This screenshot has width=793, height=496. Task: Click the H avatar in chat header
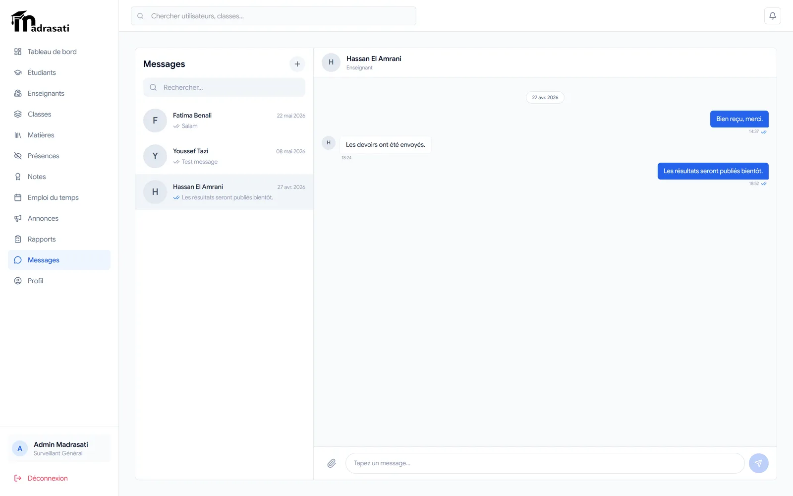click(x=331, y=62)
